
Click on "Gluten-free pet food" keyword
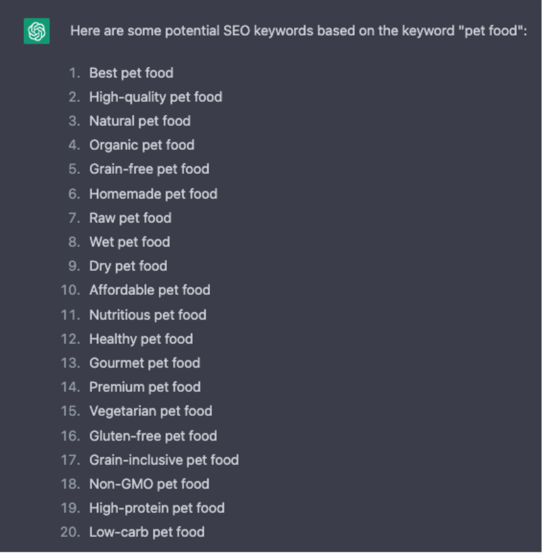153,436
